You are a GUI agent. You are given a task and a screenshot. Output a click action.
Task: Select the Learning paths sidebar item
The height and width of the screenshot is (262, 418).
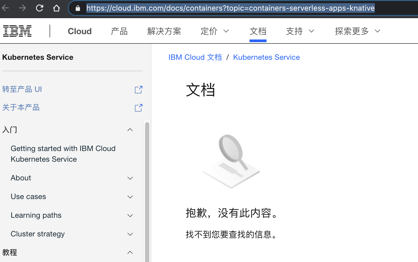pyautogui.click(x=36, y=215)
